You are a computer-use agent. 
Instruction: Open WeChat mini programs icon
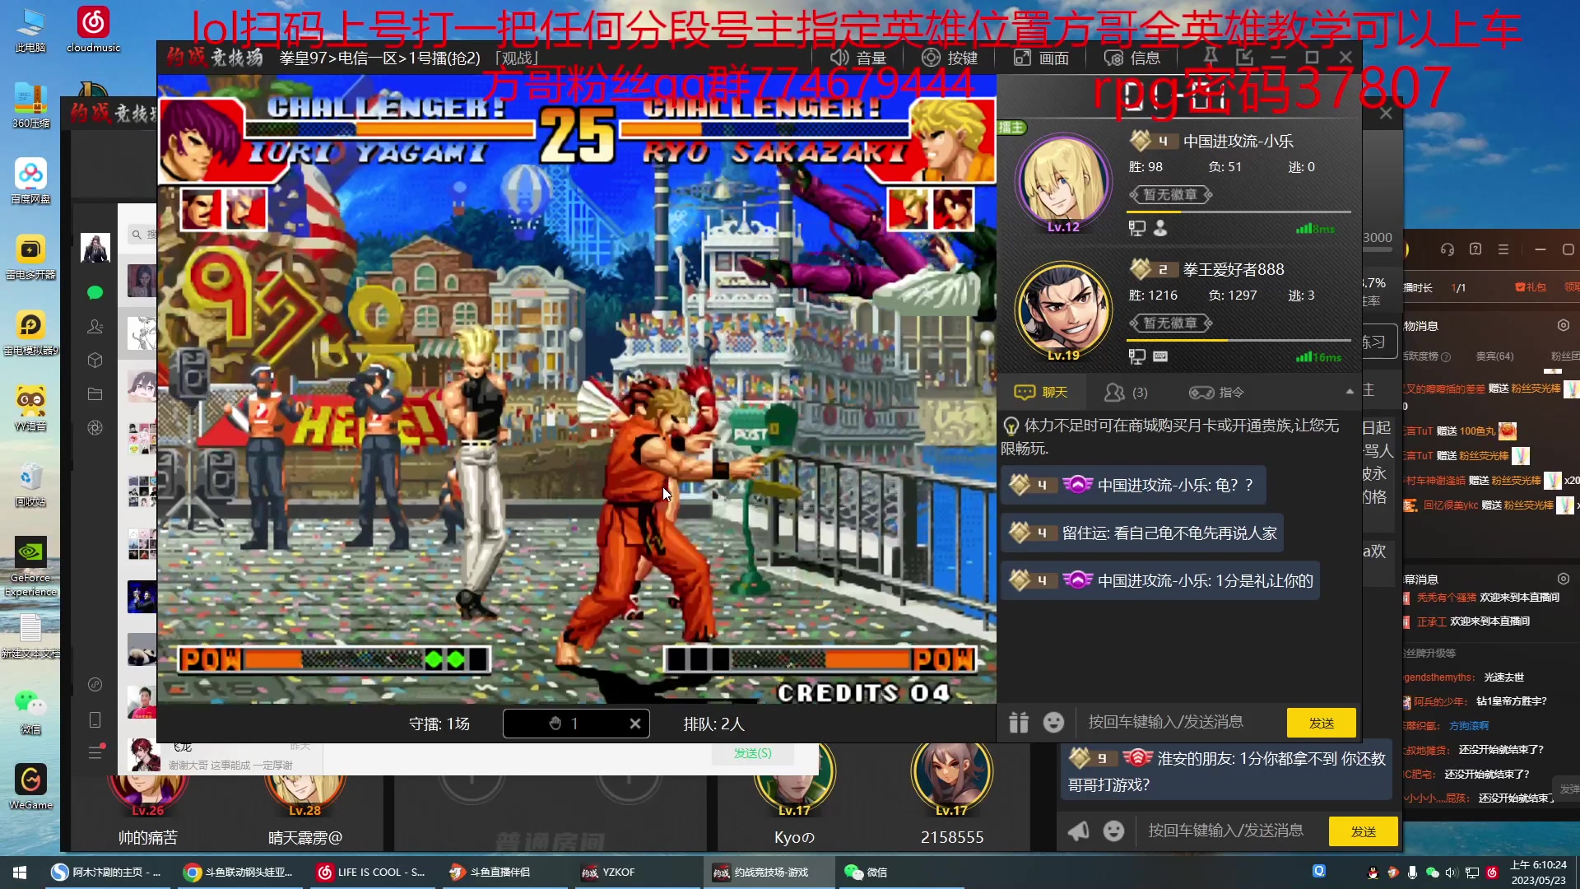[95, 684]
